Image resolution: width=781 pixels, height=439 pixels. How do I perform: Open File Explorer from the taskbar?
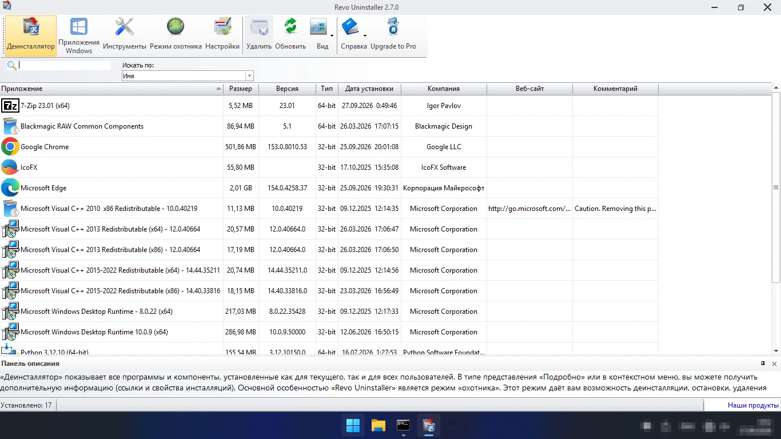378,425
